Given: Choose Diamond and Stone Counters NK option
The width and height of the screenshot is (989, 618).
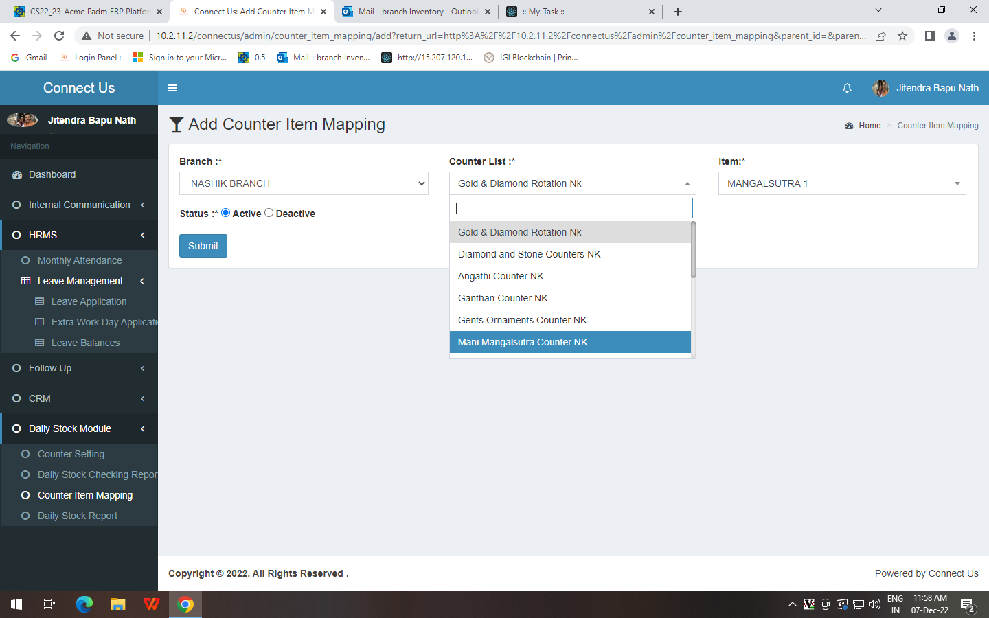Looking at the screenshot, I should 570,254.
